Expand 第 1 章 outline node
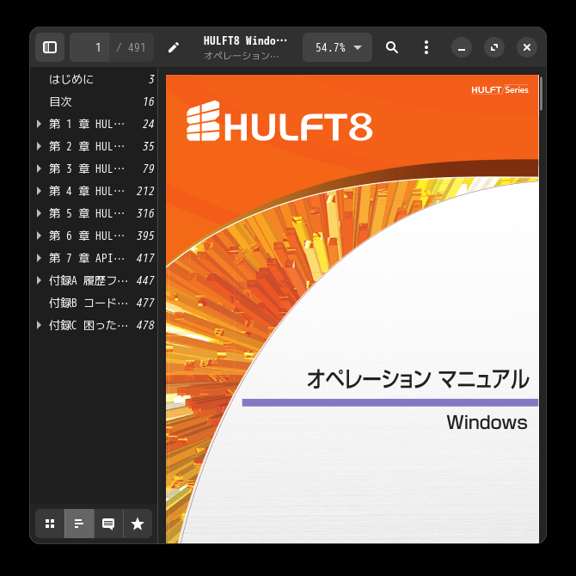576x576 pixels. [39, 124]
